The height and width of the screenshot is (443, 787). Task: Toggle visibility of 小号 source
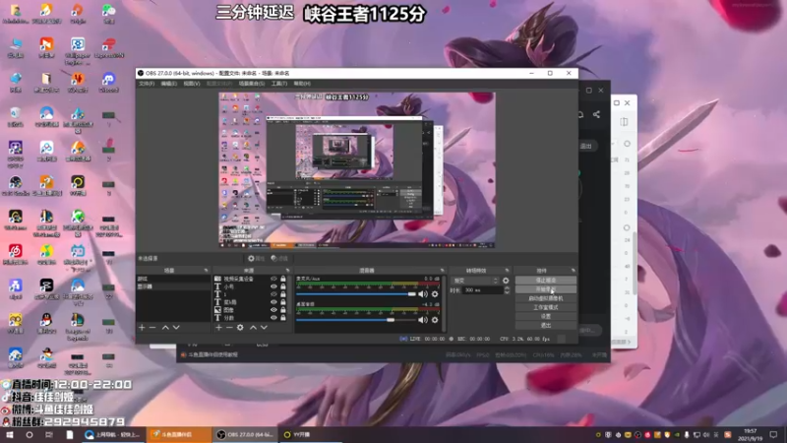click(x=273, y=286)
